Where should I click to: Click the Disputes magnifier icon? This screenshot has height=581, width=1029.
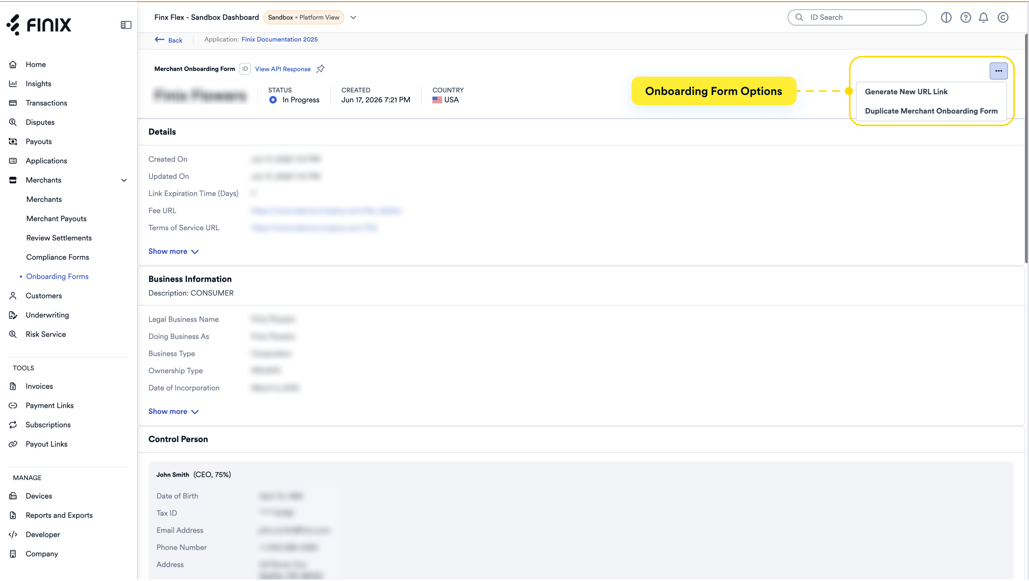13,122
